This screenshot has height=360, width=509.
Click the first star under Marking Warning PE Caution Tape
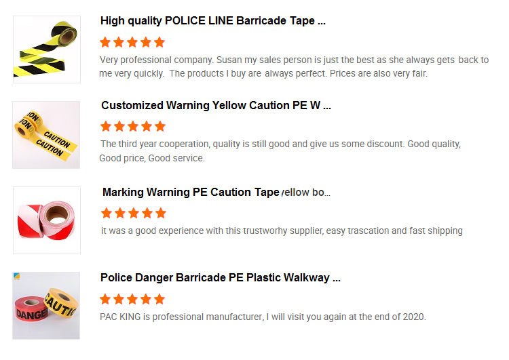point(106,213)
